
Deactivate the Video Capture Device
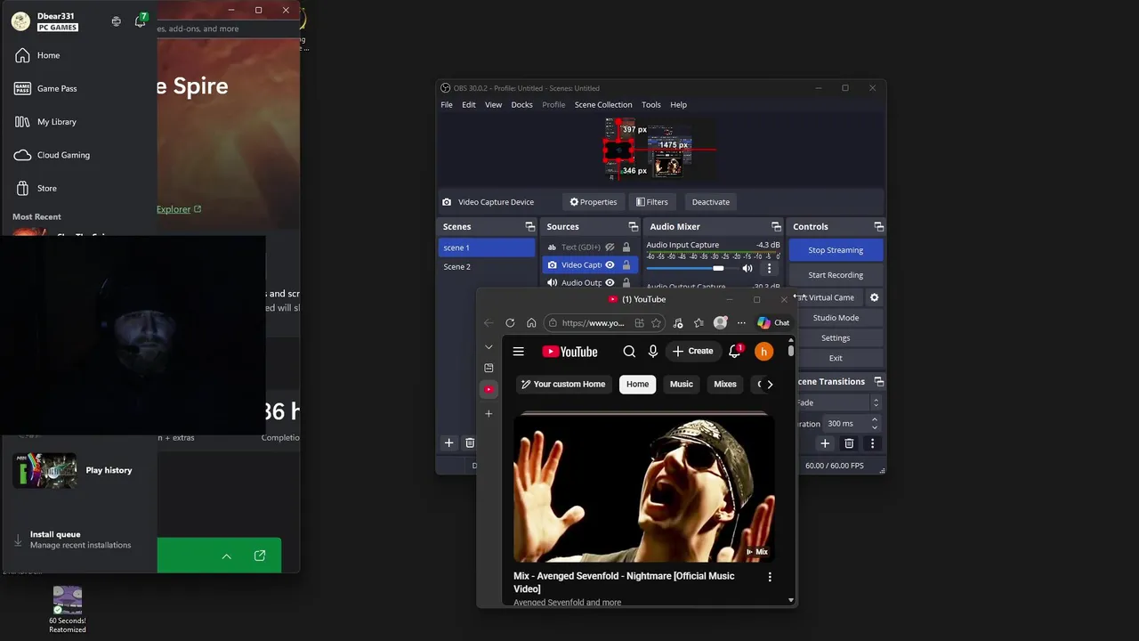click(711, 202)
